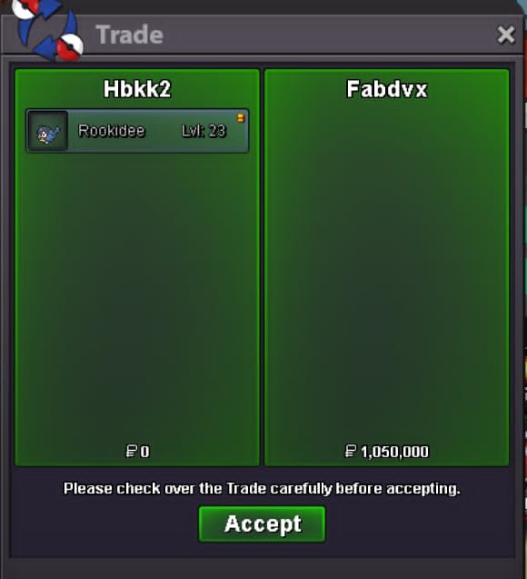Click the Fabdvx player name header
527x579 pixels.
pos(387,89)
